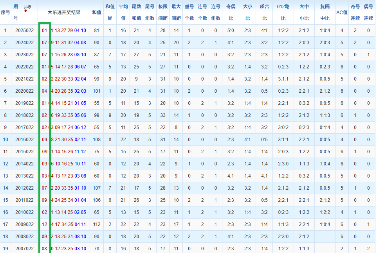This screenshot has height=253, width=377.
Task: Click period number 2009022
Action: click(25, 224)
